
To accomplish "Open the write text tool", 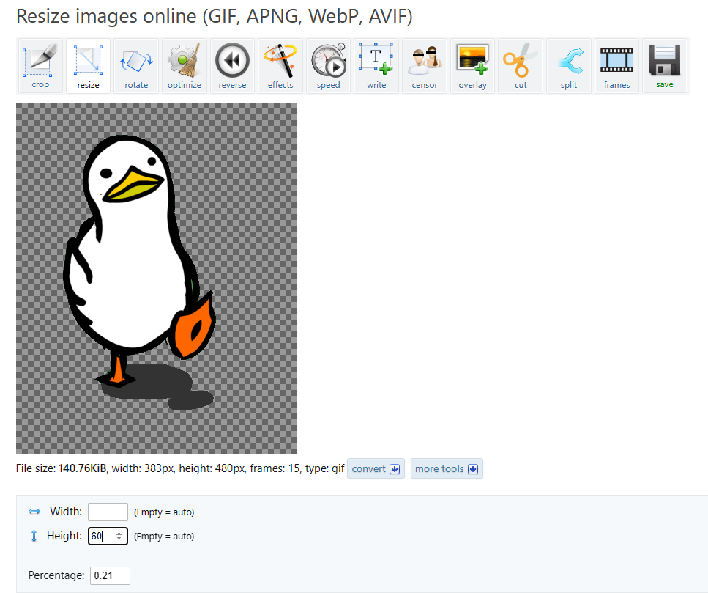I will 376,66.
